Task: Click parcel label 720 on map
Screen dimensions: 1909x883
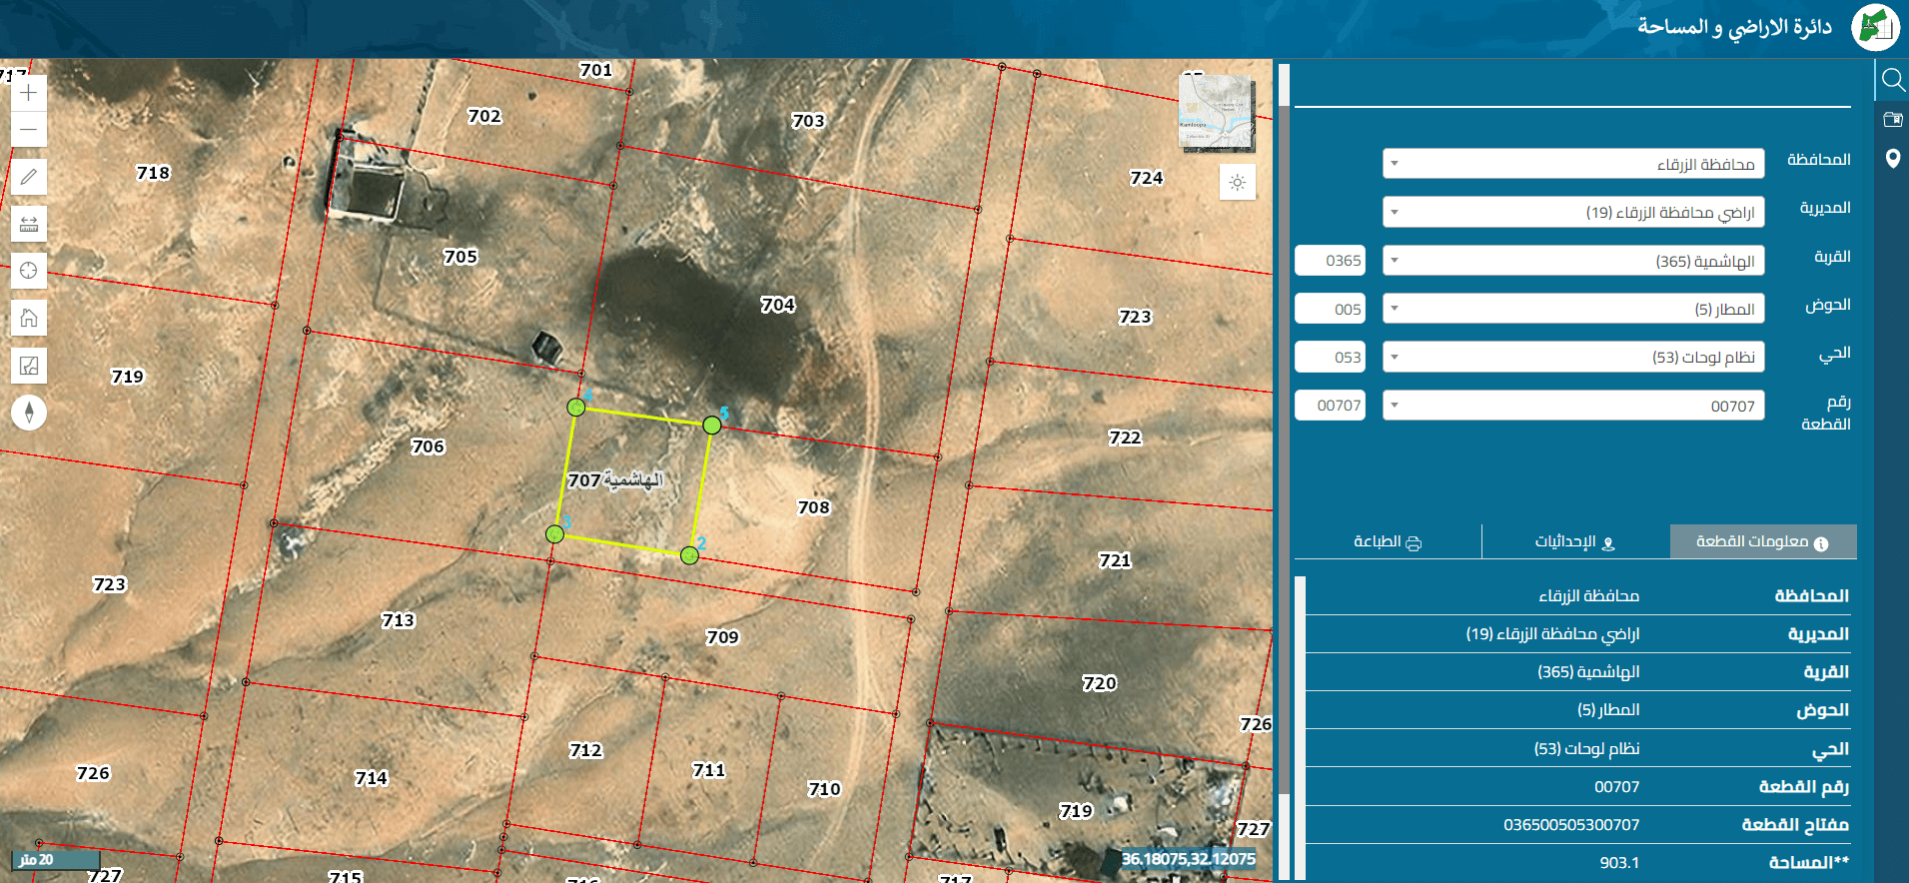Action: [1100, 683]
